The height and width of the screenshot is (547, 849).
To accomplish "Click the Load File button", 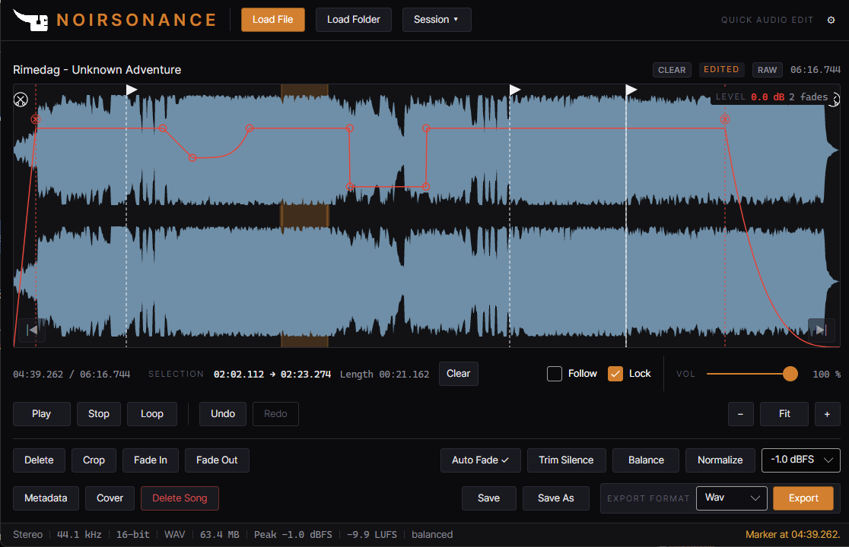I will click(x=273, y=20).
